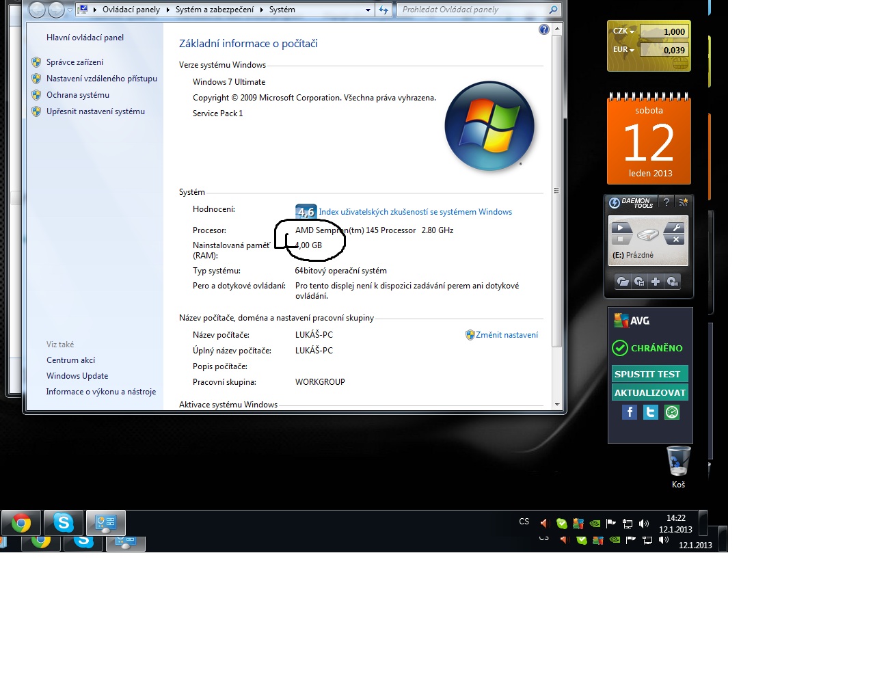The width and height of the screenshot is (875, 700).
Task: Click the scrollbar up arrow in System window
Action: click(557, 29)
